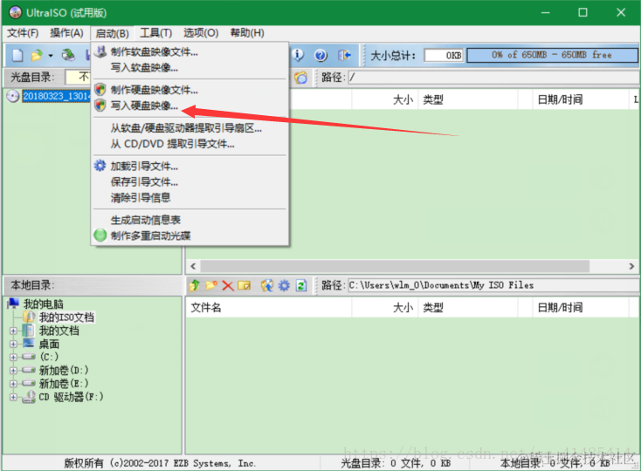The width and height of the screenshot is (641, 471).
Task: Open the dropdown arrow beside Open icon
Action: (51, 56)
